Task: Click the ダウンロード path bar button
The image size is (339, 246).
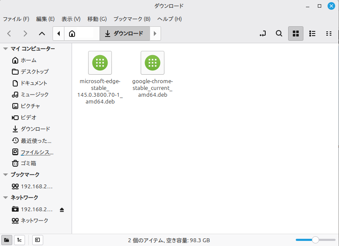Action: (x=125, y=34)
